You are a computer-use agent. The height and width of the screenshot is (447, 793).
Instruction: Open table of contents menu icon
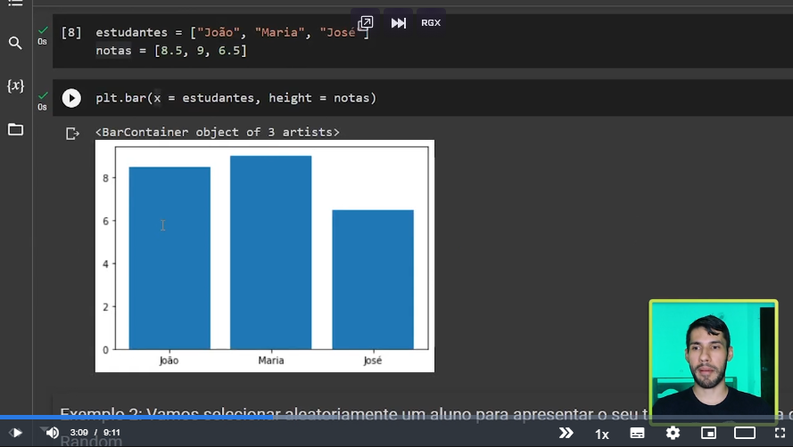[15, 3]
